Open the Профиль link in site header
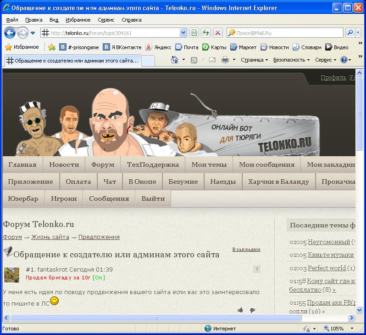366x335 pixels. pyautogui.click(x=333, y=78)
